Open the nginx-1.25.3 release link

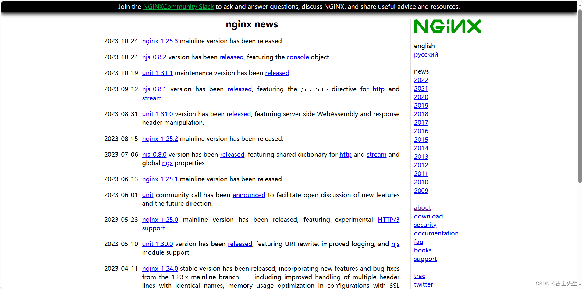pyautogui.click(x=160, y=41)
